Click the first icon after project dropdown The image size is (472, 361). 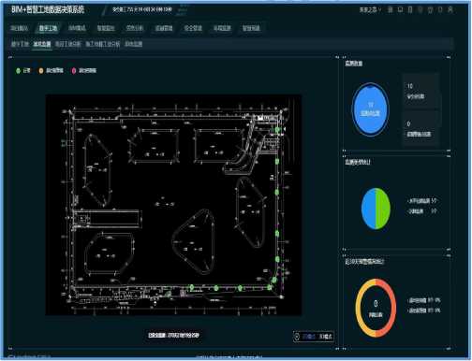pos(390,9)
